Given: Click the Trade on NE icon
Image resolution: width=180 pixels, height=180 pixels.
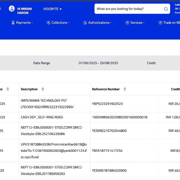Looking at the screenshot, I should coord(160,23).
